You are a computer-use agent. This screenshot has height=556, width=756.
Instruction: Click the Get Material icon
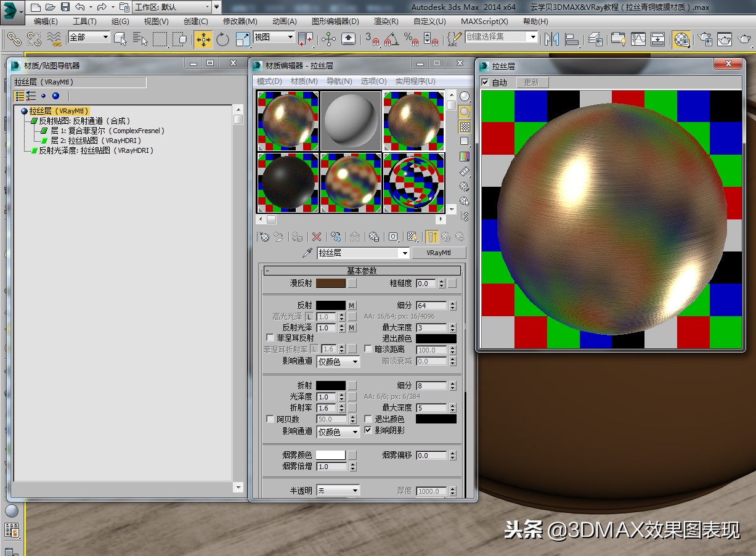(x=264, y=236)
